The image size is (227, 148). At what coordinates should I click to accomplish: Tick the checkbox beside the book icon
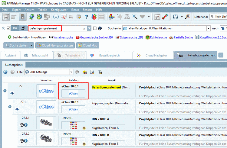coord(95,28)
